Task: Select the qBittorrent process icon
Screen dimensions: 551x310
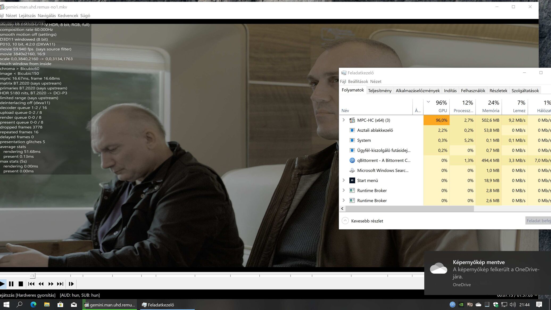Action: (352, 160)
